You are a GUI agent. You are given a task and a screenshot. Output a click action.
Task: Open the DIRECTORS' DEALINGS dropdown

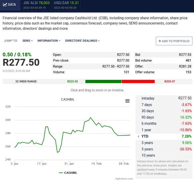click(x=82, y=41)
